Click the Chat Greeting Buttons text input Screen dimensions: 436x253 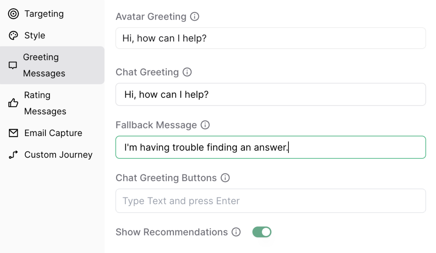[270, 201]
